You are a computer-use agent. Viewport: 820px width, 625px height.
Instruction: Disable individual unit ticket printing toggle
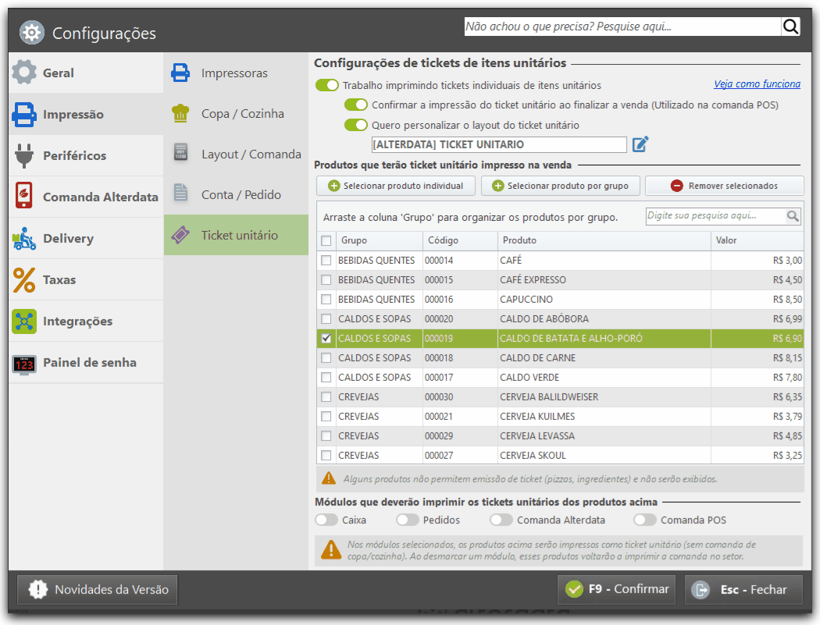[x=327, y=85]
